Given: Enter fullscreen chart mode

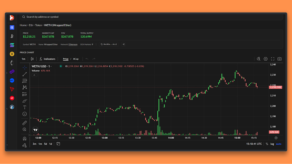Looking at the screenshot, I should 273,59.
